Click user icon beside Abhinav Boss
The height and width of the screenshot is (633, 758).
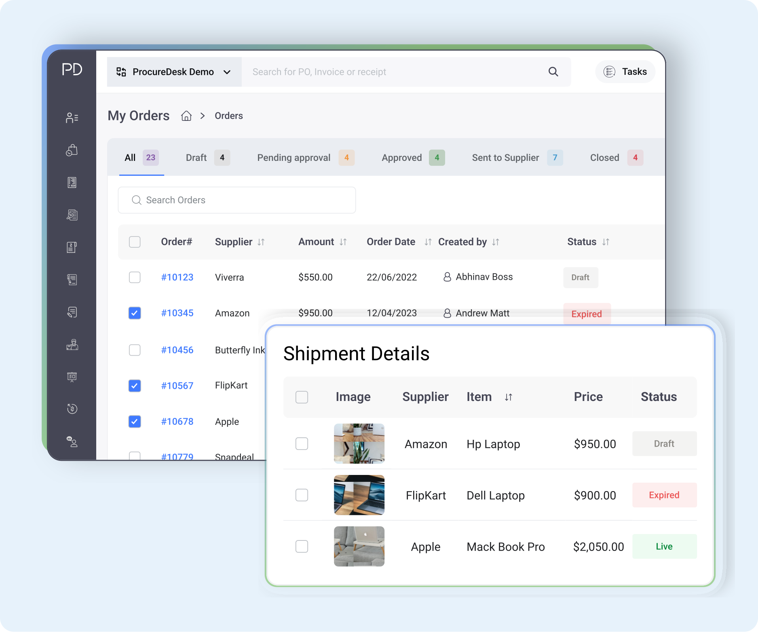tap(447, 277)
